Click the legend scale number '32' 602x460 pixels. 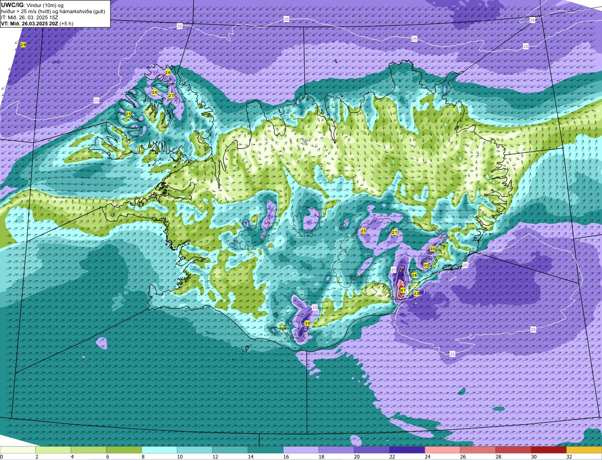pyautogui.click(x=569, y=457)
